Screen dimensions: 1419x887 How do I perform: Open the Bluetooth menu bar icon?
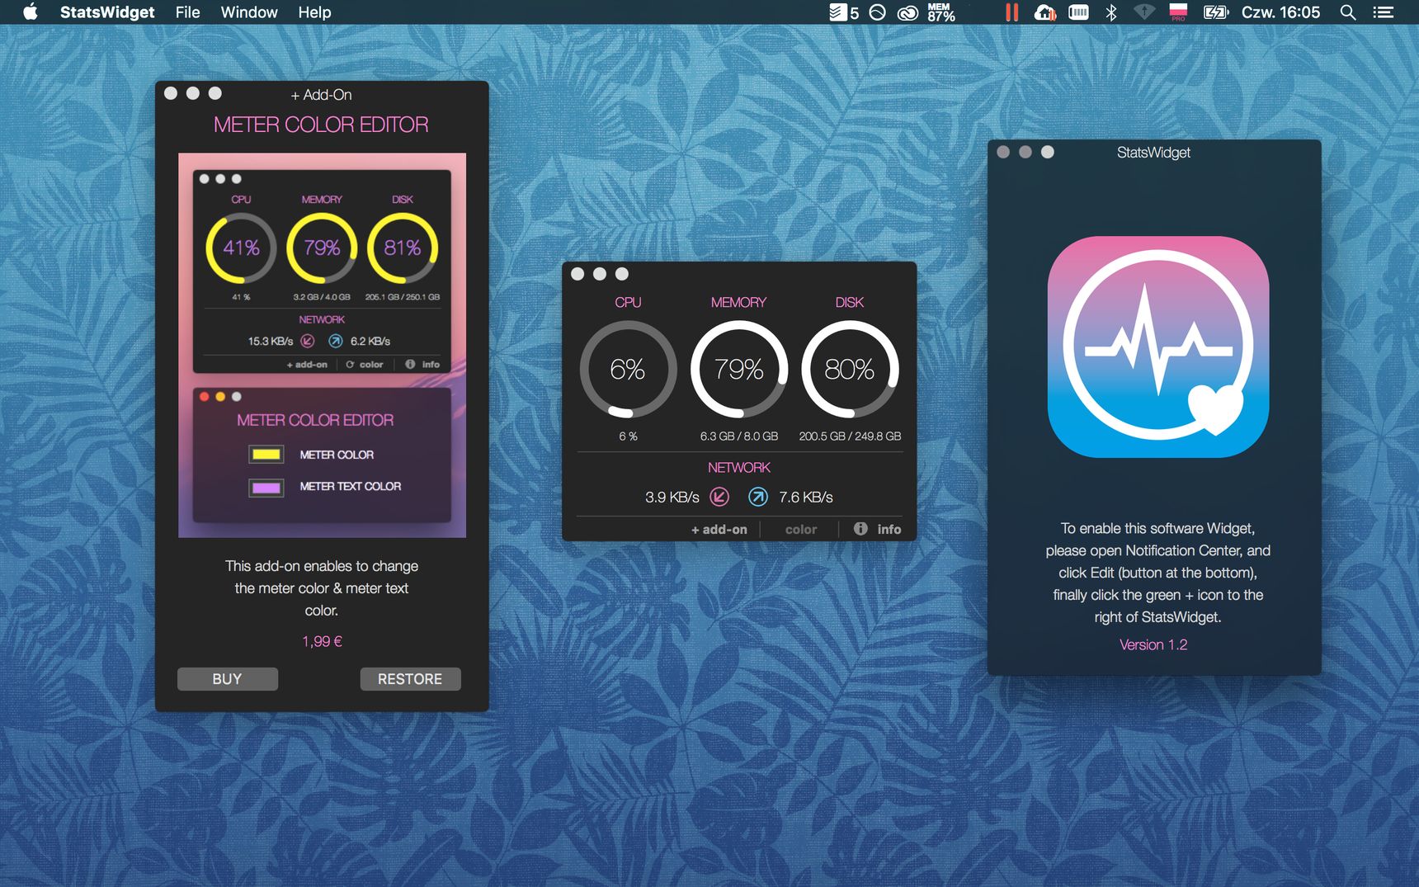(1111, 12)
